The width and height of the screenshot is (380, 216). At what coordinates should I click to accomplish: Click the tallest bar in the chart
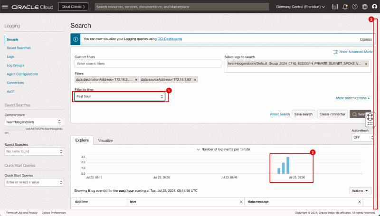coord(288,165)
